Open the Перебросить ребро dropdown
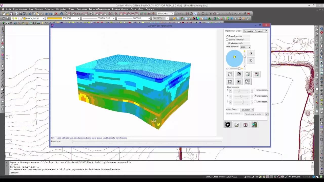This screenshot has width=324, height=182. click(254, 114)
